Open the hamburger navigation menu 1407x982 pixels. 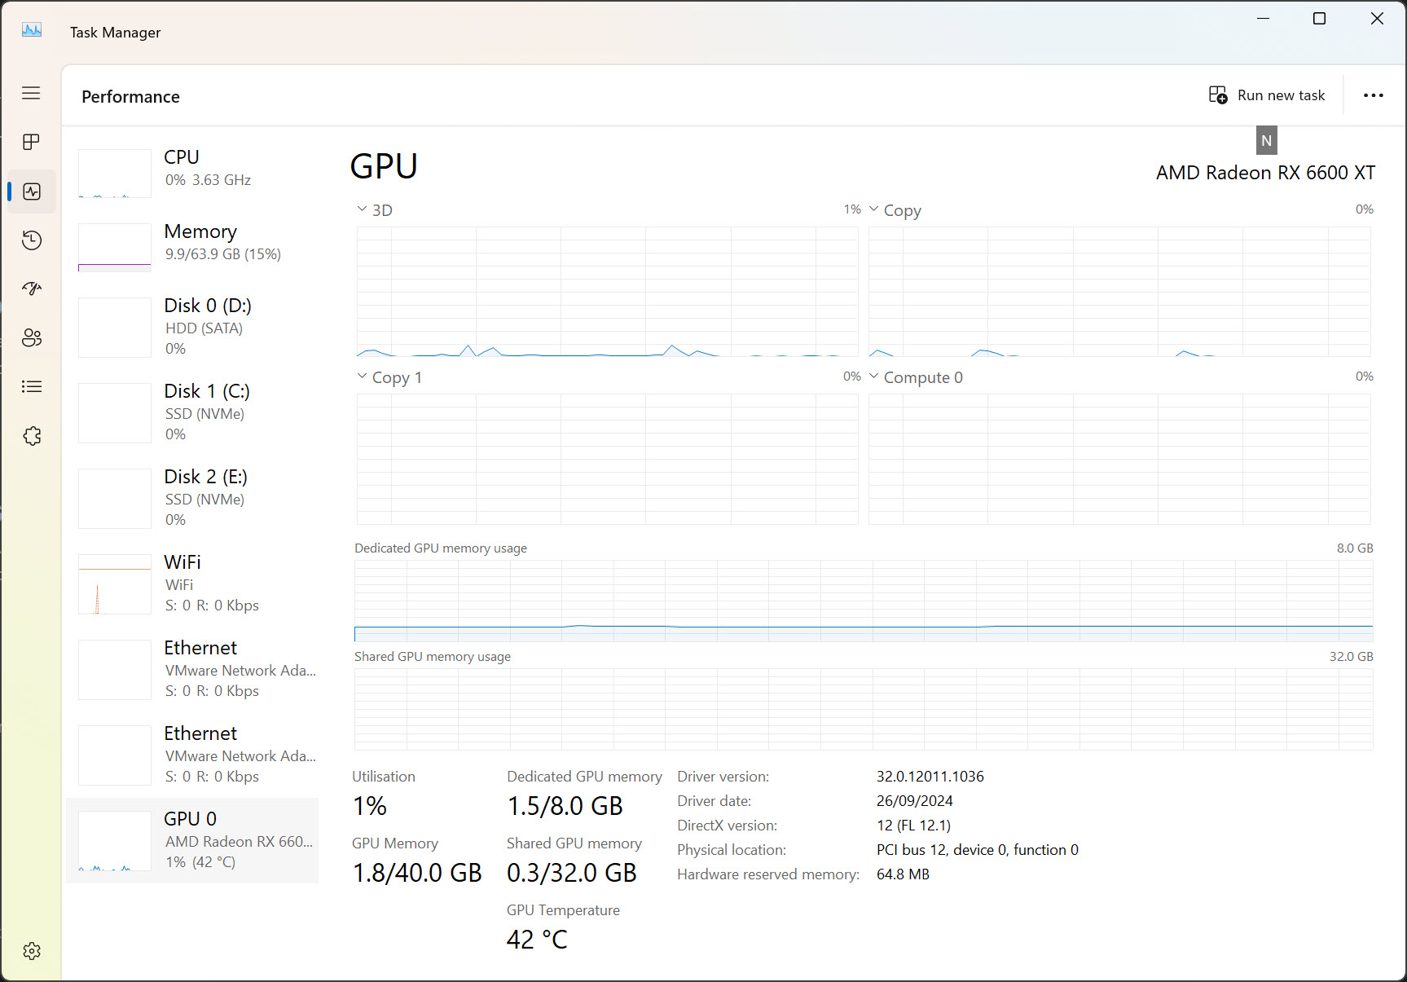coord(31,93)
